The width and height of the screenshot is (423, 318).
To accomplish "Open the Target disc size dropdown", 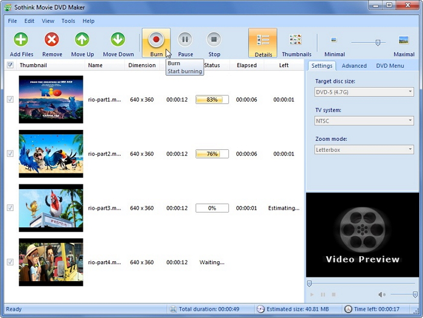I will coord(364,92).
